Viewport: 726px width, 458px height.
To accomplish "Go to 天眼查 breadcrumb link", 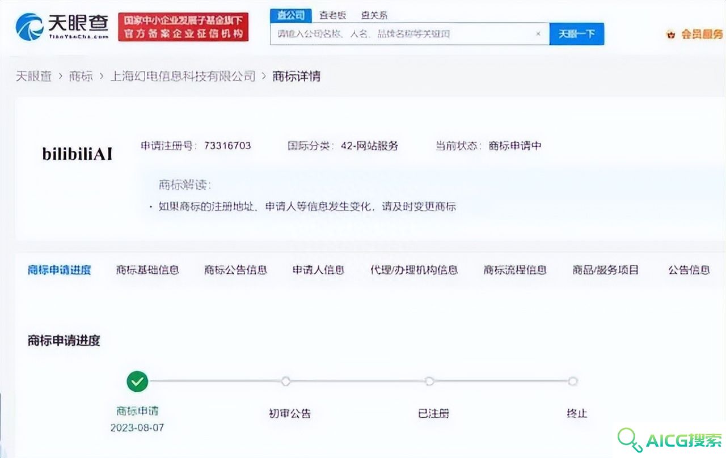I will click(33, 76).
